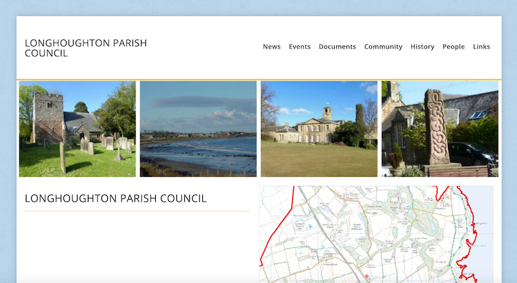Click the Longhoughton Parish Council site title
The width and height of the screenshot is (517, 283).
(x=85, y=48)
